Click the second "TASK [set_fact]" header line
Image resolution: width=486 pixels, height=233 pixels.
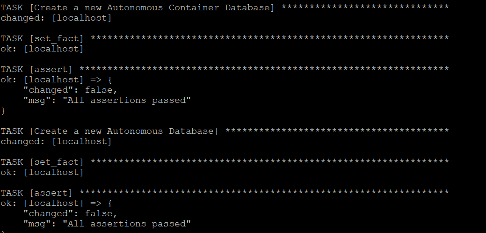(x=42, y=162)
